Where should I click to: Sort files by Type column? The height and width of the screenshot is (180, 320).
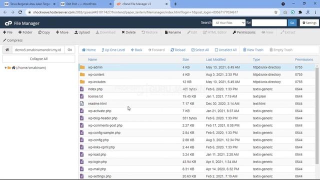tap(256, 59)
